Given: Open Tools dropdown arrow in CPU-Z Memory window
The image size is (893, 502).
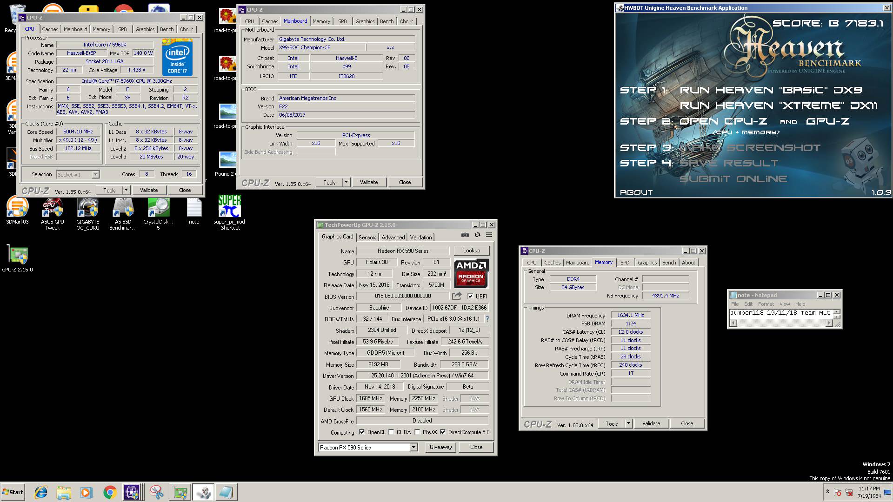Looking at the screenshot, I should (x=628, y=423).
